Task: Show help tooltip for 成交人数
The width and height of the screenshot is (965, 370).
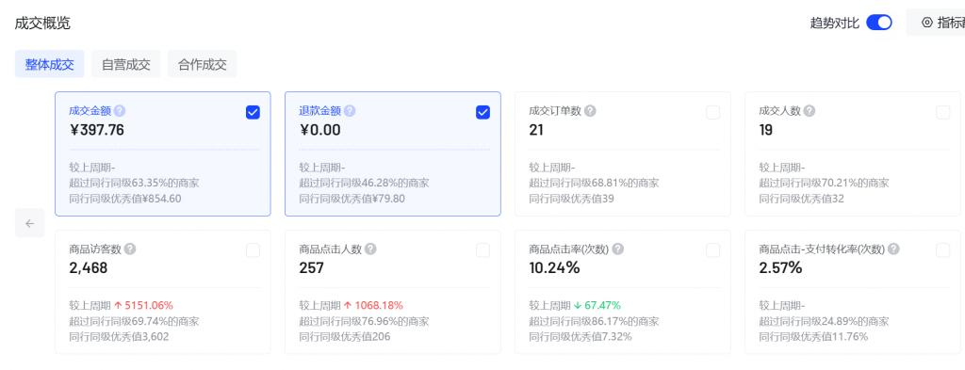Action: coord(810,111)
